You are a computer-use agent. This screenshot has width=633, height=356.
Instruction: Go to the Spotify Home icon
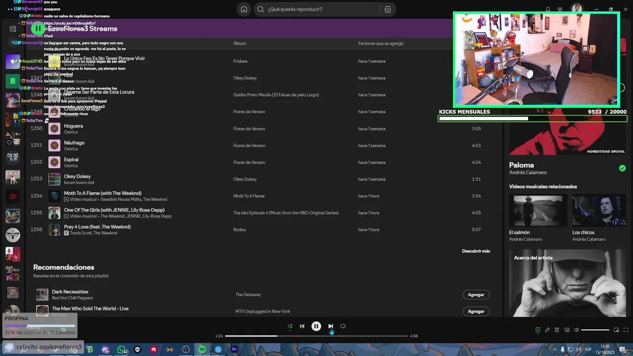tap(244, 9)
